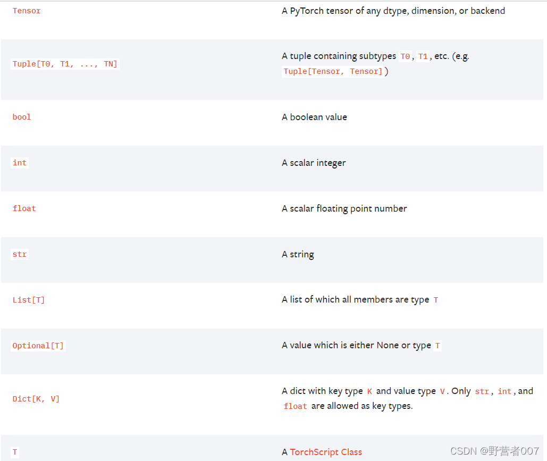Open the TorchScript Class link

[x=326, y=452]
